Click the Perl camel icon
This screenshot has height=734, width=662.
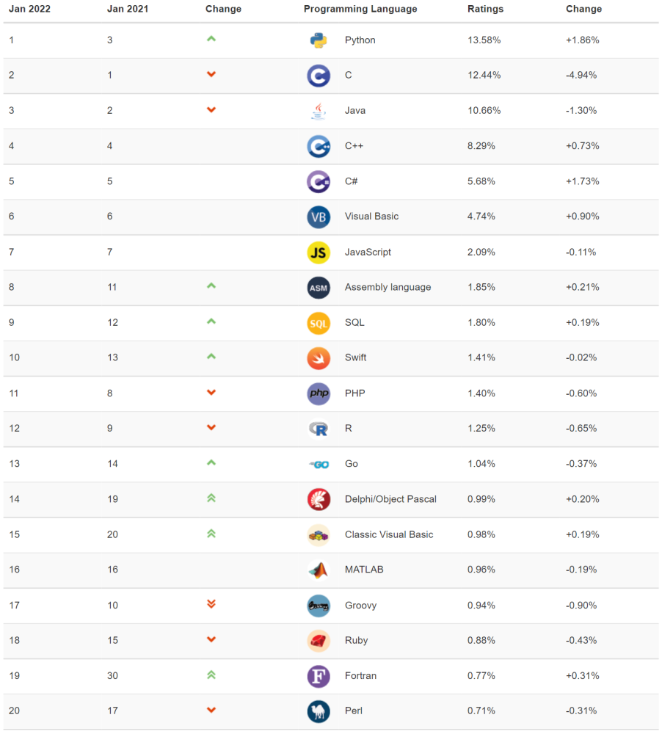click(319, 711)
